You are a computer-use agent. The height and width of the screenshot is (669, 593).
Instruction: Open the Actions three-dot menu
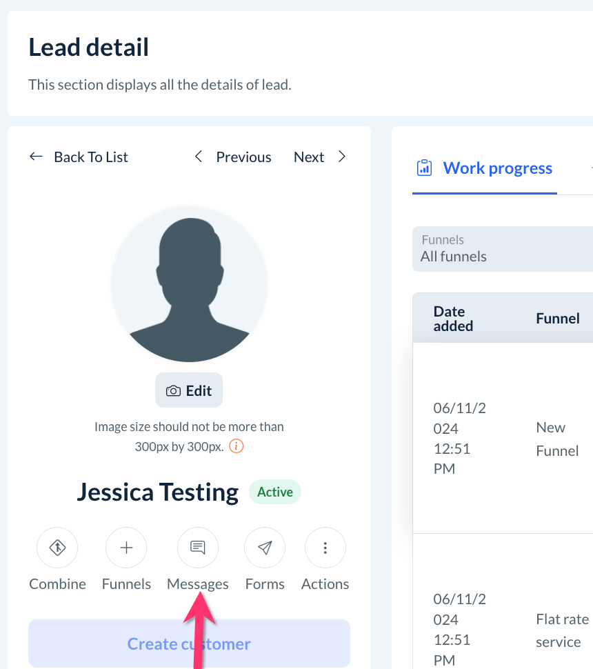coord(325,548)
